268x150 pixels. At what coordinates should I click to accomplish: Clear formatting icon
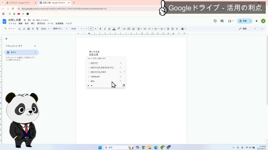[x=177, y=29]
